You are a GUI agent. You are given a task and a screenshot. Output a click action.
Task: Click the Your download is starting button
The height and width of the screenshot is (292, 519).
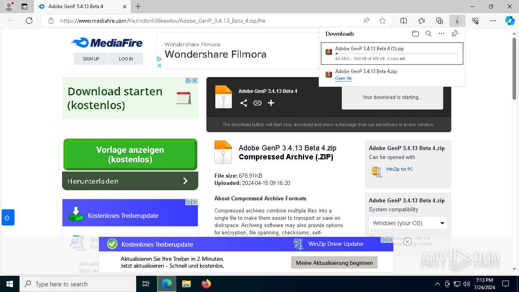click(x=392, y=97)
